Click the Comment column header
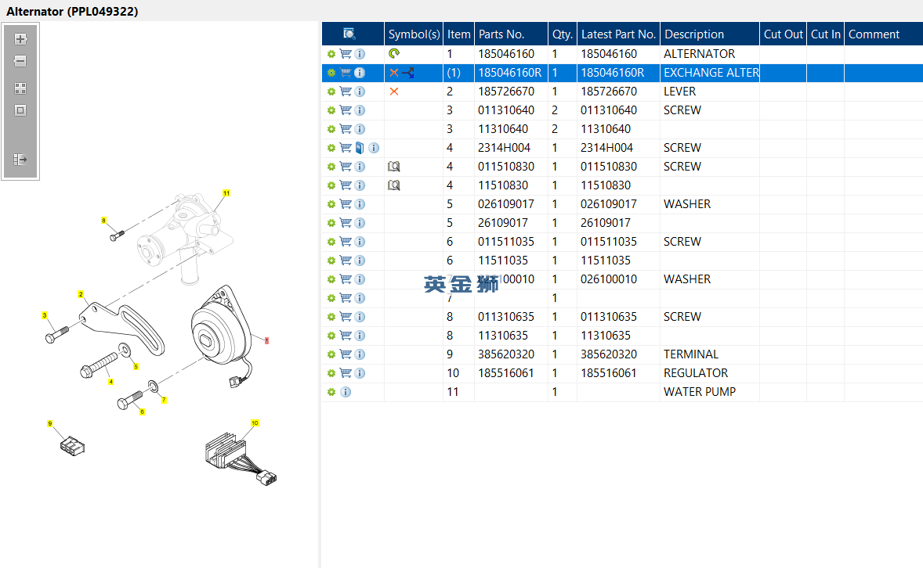This screenshot has width=923, height=568. [884, 34]
